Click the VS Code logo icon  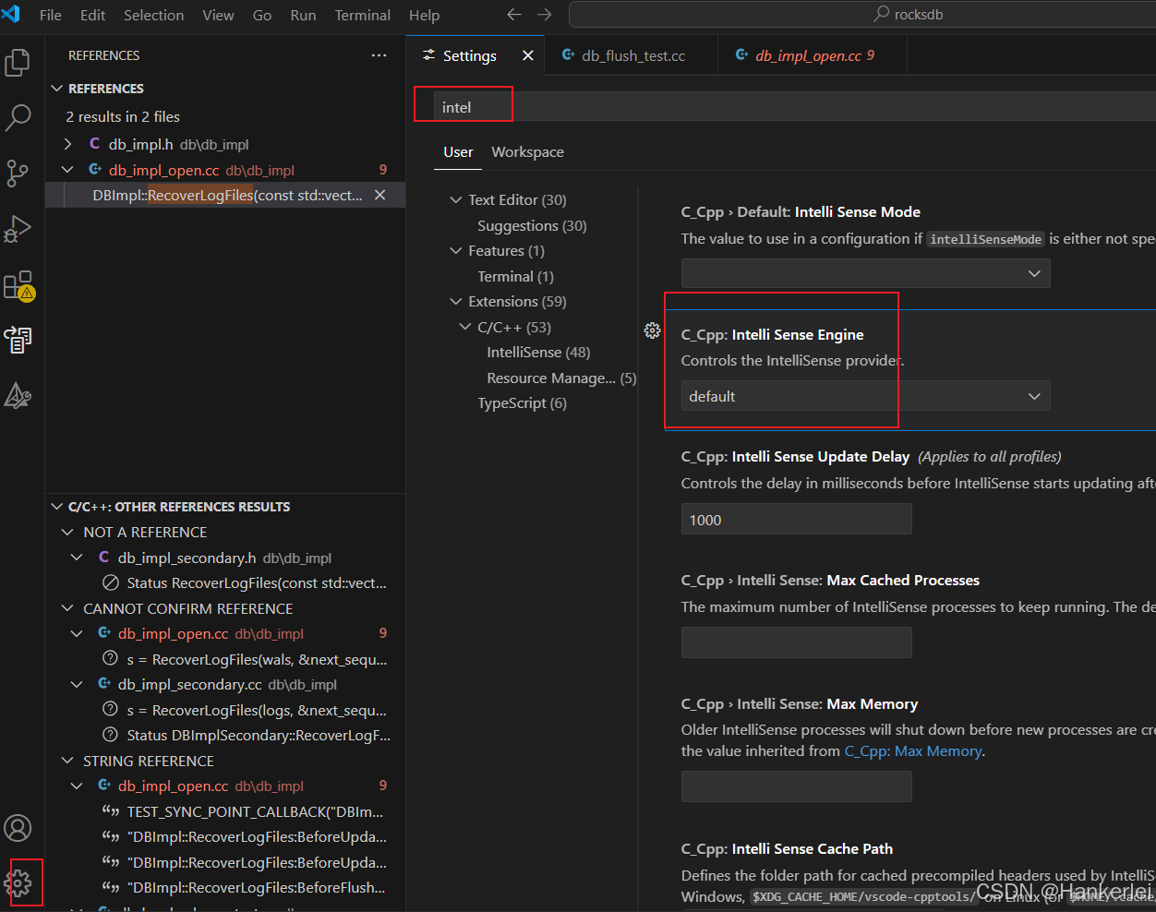tap(11, 15)
